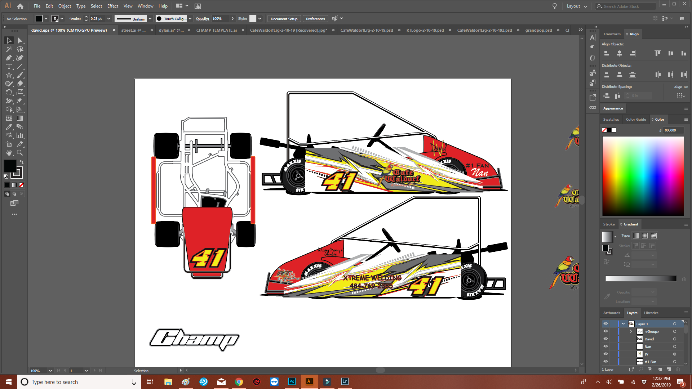Toggle visibility of the <Group> layer

605,331
